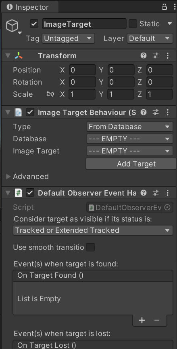Click the script object picker circle

[168, 207]
